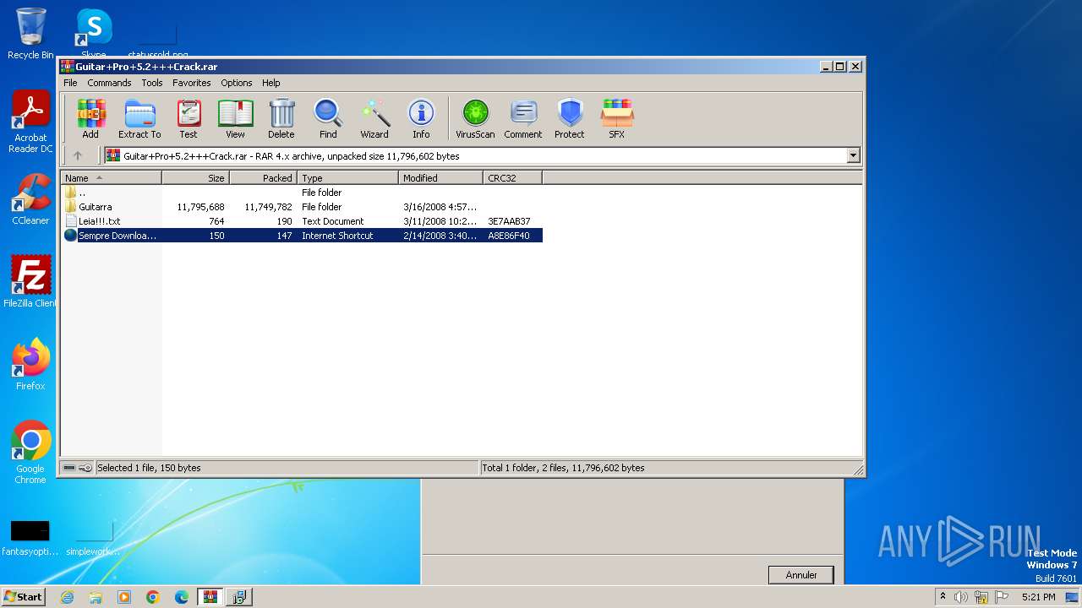Open CCleaner desktop shortcut
1082x608 pixels.
(30, 199)
